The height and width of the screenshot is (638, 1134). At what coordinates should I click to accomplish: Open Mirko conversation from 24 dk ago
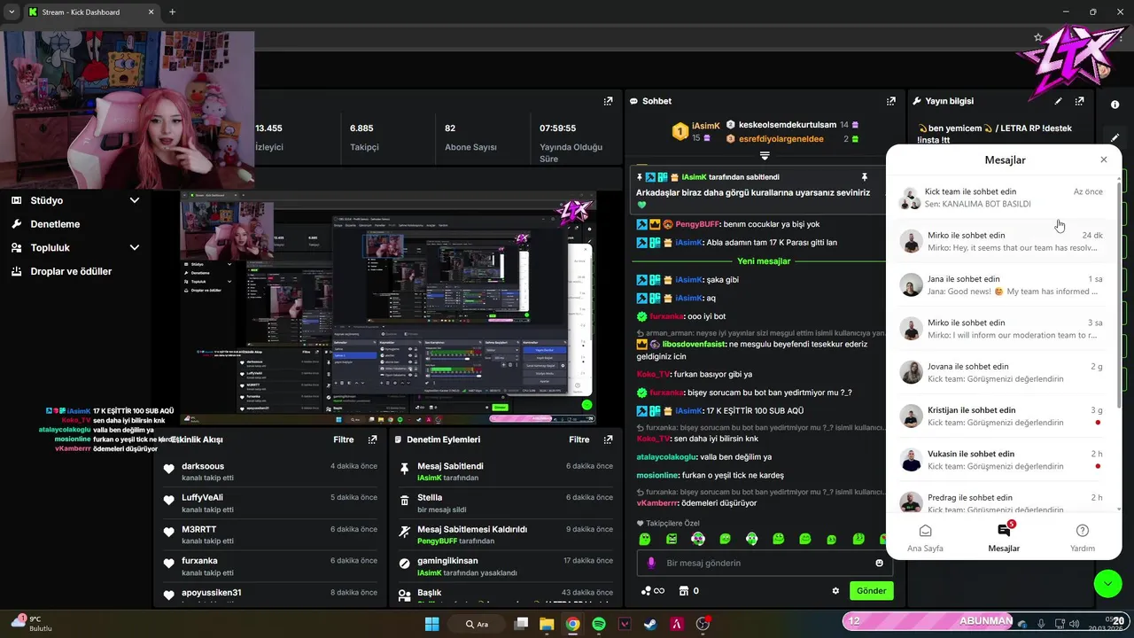click(1002, 241)
